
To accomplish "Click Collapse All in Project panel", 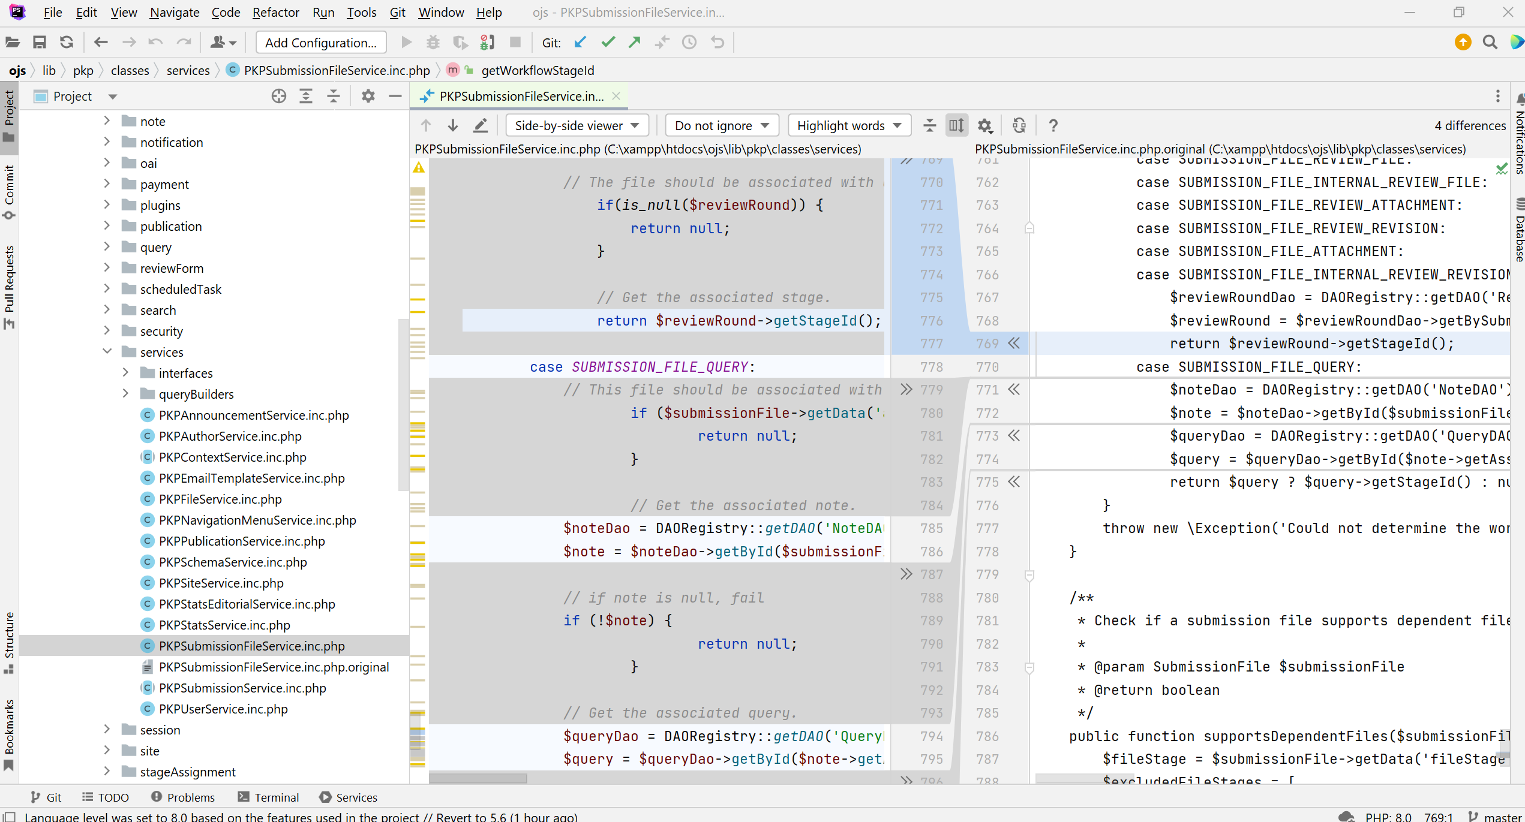I will 334,97.
